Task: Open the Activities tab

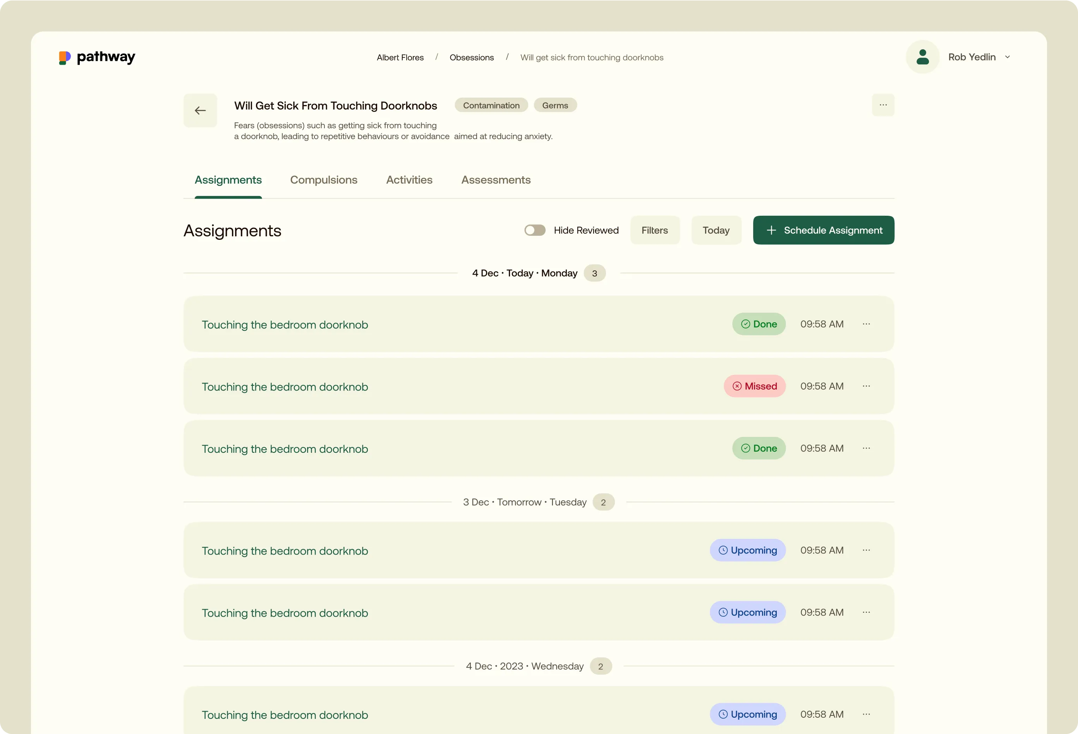Action: click(x=409, y=180)
